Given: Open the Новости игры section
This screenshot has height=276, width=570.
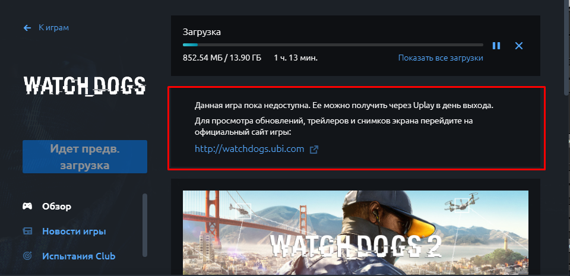Looking at the screenshot, I should tap(74, 231).
